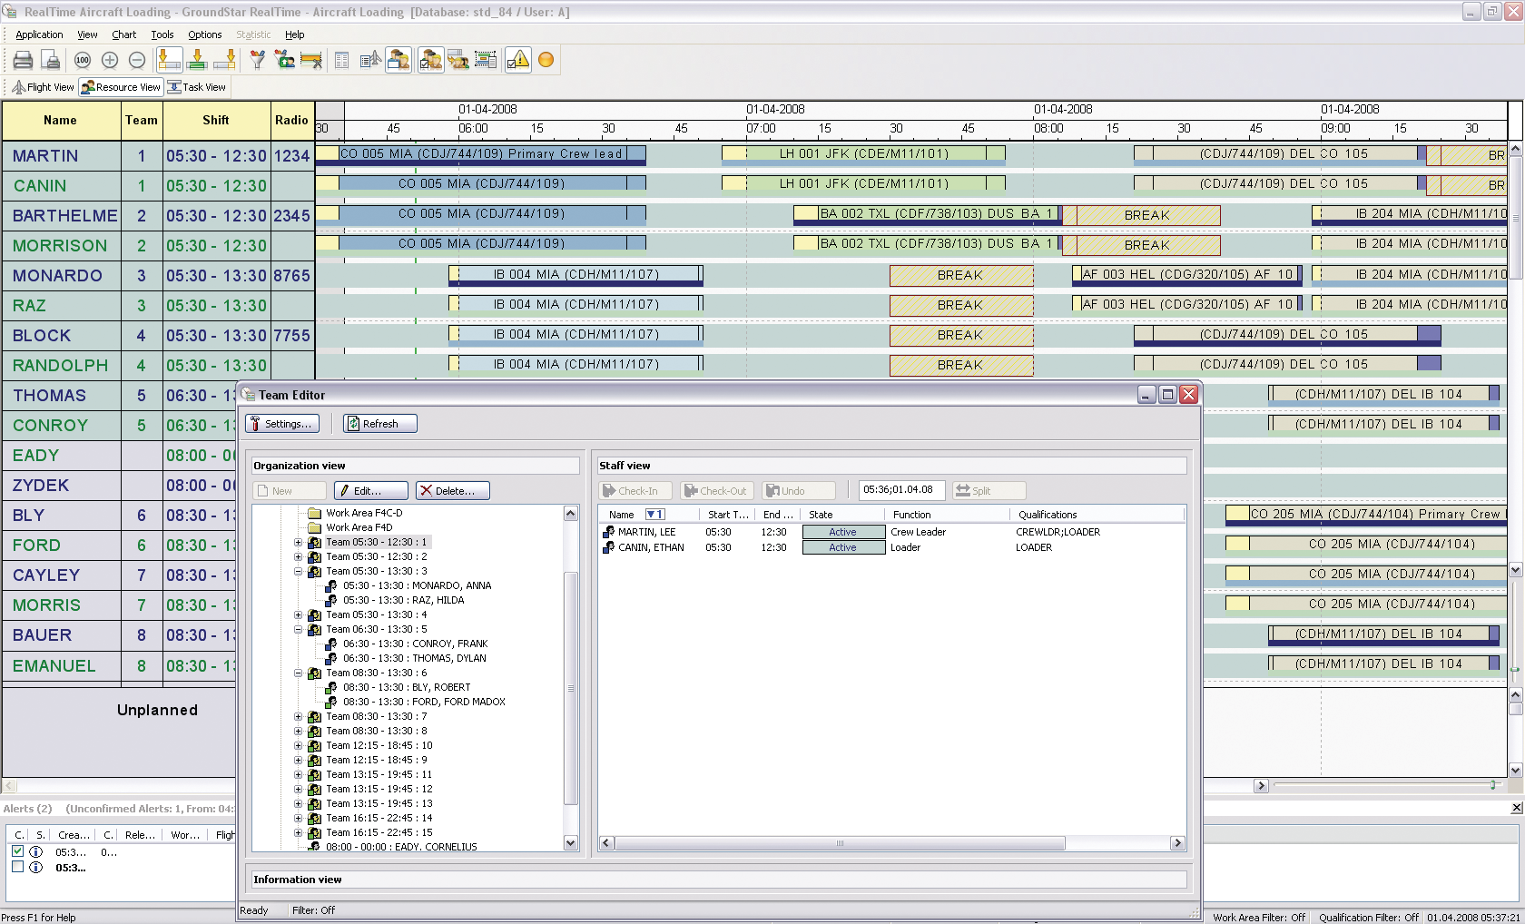Expand Team 12:15 - 18:45 : 10 node

(x=298, y=745)
